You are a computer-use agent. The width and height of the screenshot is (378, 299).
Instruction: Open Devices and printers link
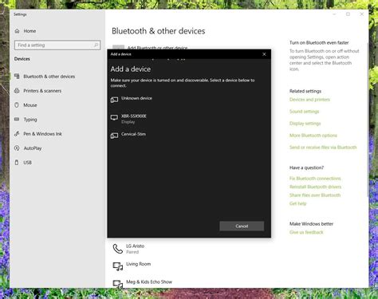pyautogui.click(x=309, y=100)
